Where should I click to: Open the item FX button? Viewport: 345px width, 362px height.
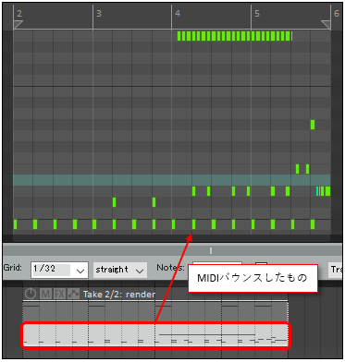point(59,294)
